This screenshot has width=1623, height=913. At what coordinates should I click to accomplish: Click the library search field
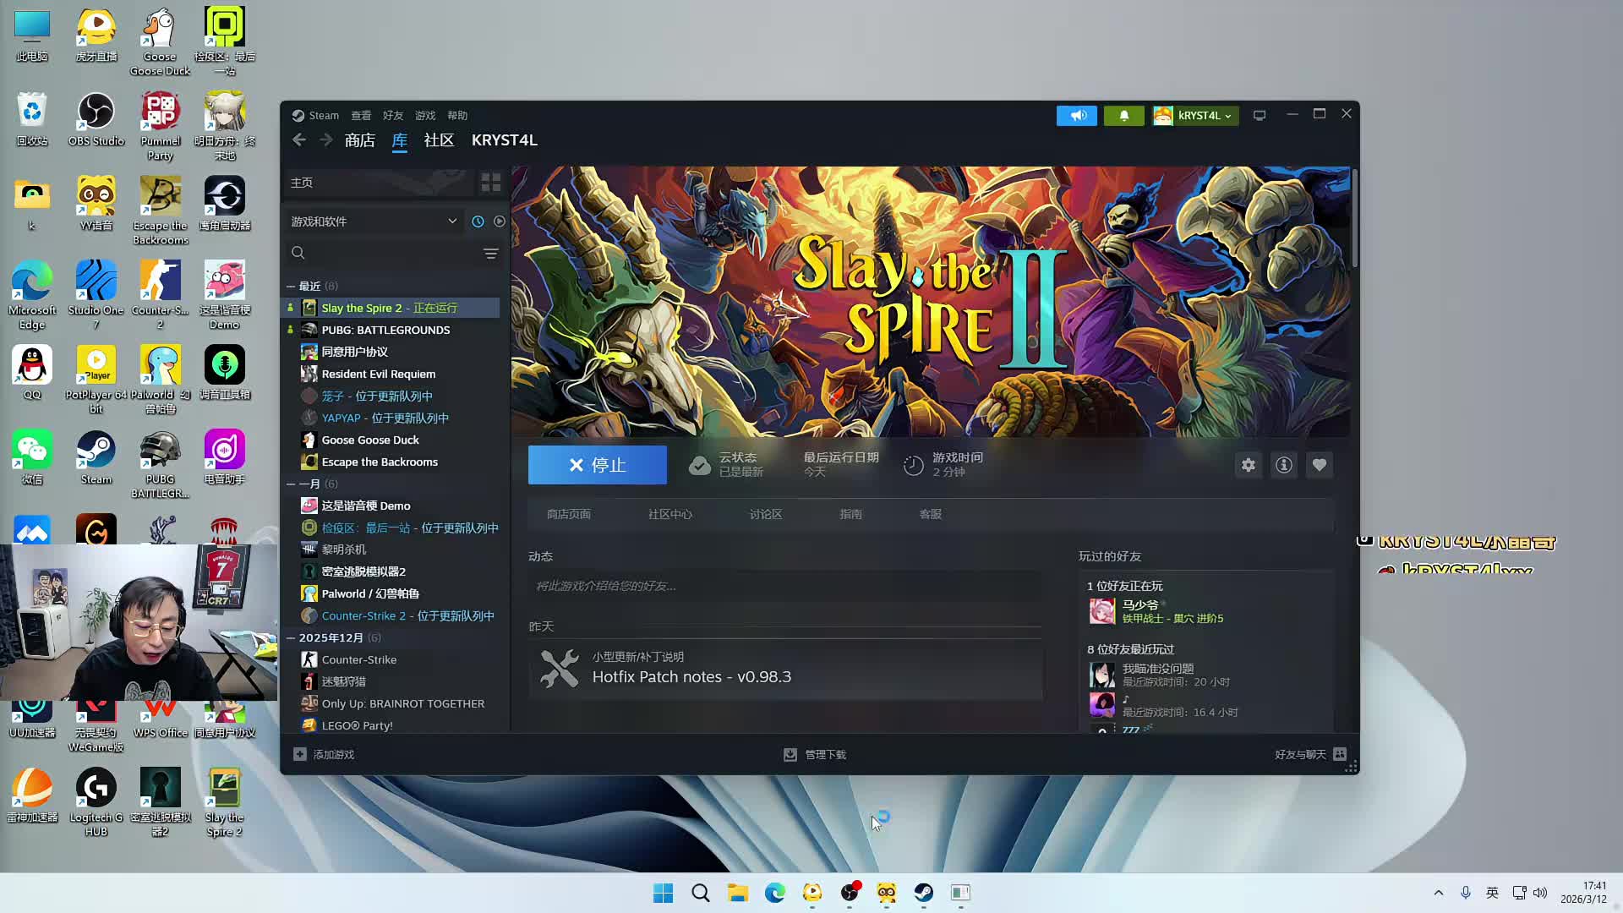coord(389,254)
